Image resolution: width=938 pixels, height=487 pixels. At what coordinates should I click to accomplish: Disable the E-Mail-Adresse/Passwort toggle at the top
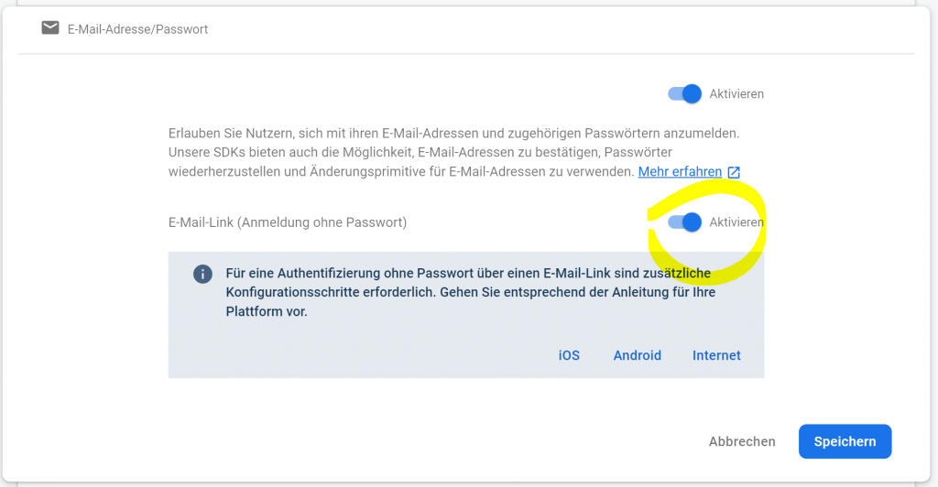pyautogui.click(x=685, y=93)
